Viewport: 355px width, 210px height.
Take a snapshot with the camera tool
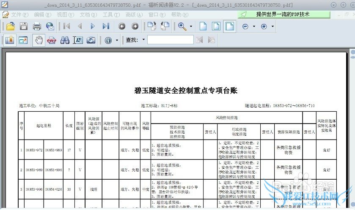(x=91, y=40)
